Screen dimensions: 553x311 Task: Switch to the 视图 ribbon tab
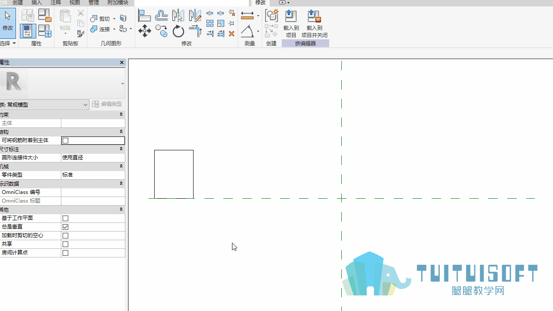pos(75,3)
